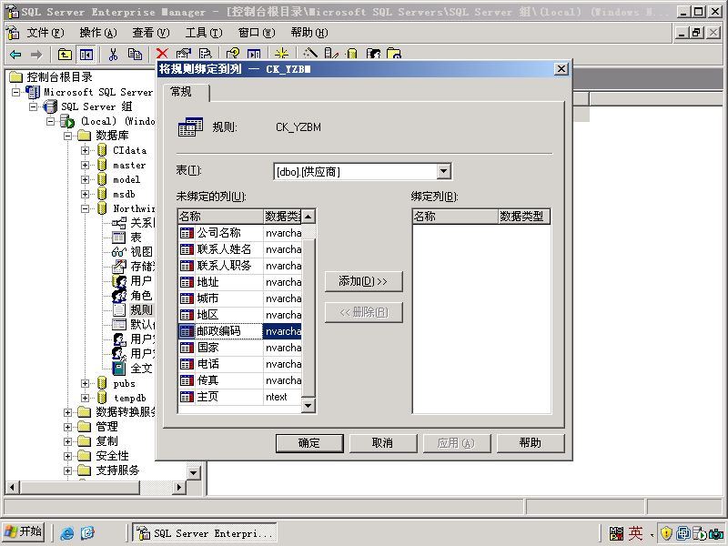Select the 国家 column row
Viewport: 728px width, 546px height.
(x=240, y=348)
